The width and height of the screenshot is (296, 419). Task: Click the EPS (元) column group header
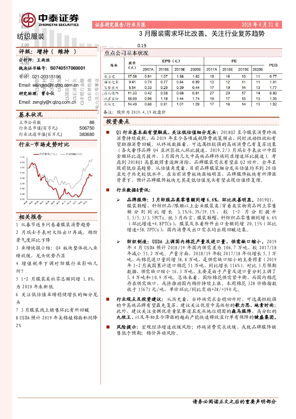(x=172, y=61)
